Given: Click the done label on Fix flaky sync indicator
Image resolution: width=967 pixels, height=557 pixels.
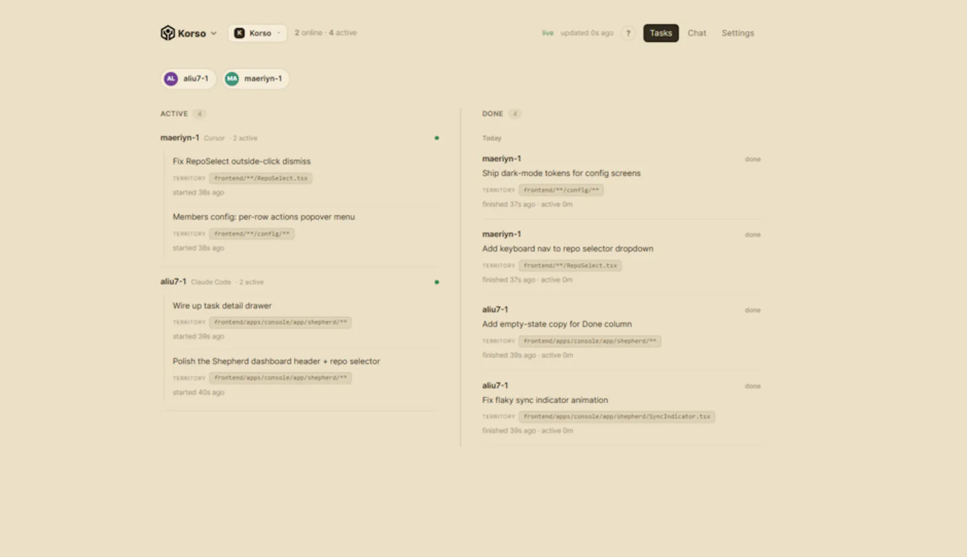Looking at the screenshot, I should click(x=752, y=386).
